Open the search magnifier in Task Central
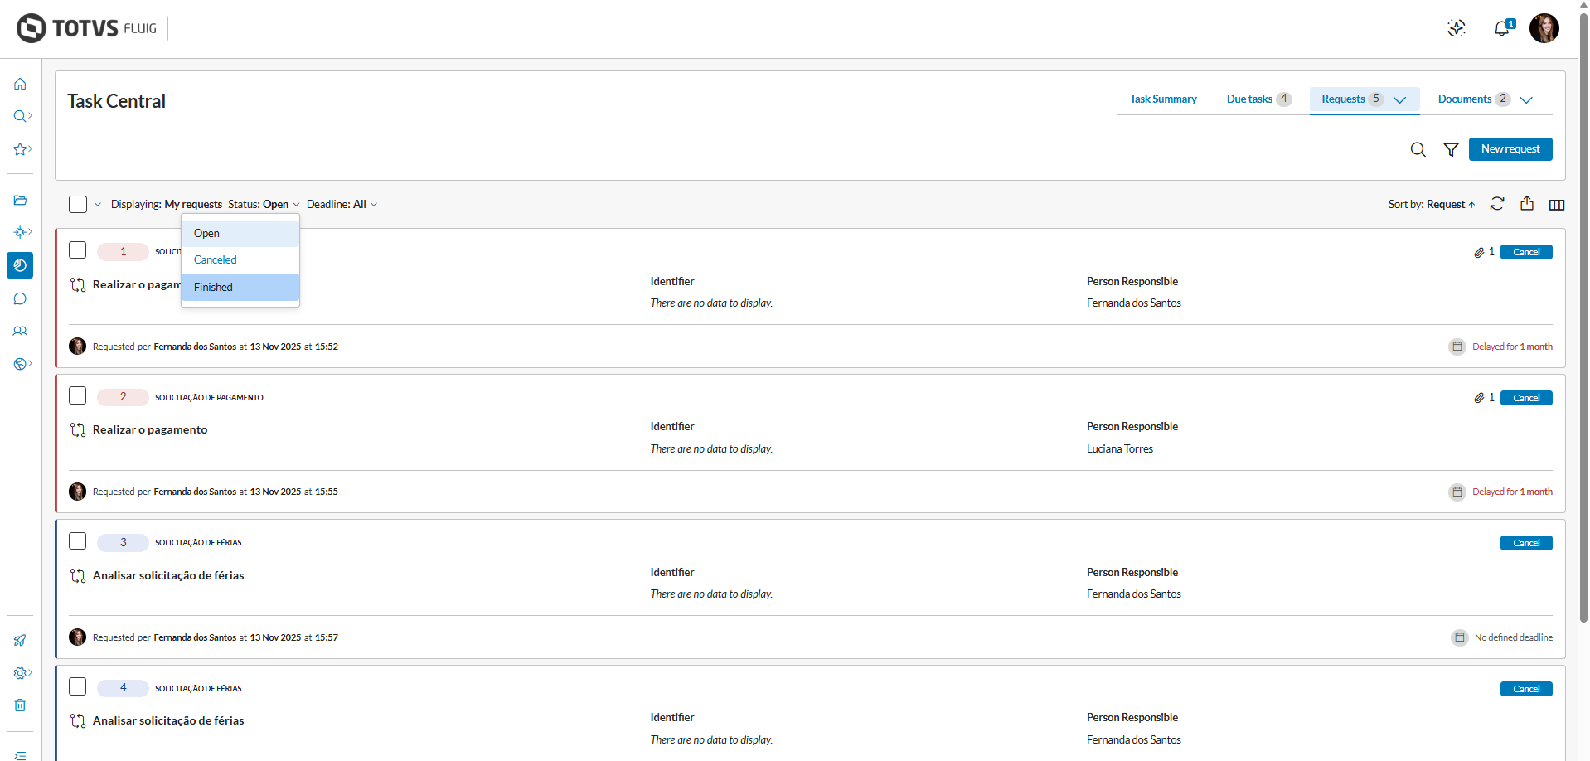Screen dimensions: 1590x761 point(1418,149)
